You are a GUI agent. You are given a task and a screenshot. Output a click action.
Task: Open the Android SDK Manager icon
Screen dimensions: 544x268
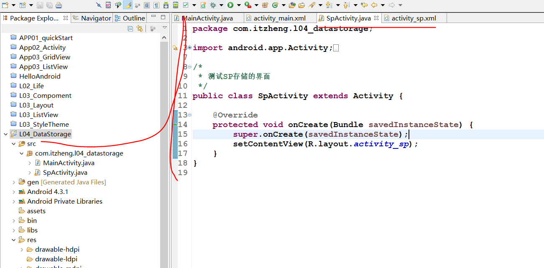[166, 5]
